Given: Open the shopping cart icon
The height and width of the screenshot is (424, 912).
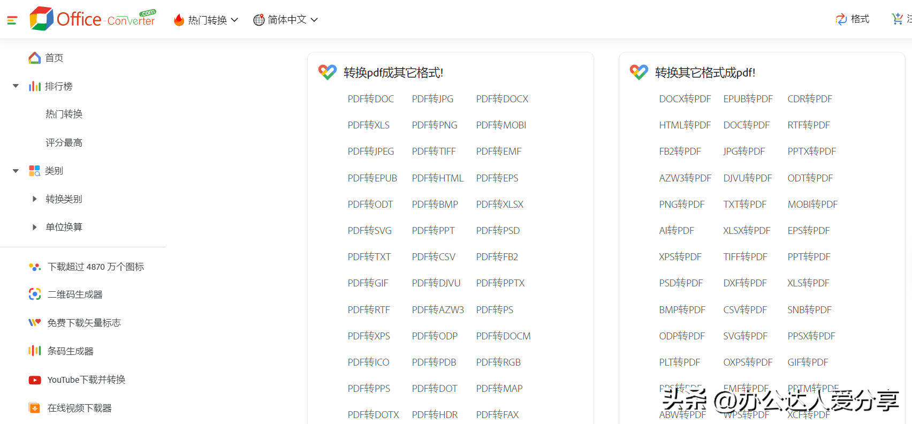Looking at the screenshot, I should point(898,19).
